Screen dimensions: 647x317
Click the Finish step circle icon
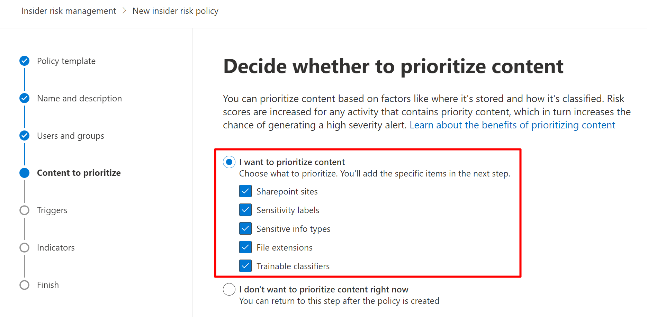25,285
